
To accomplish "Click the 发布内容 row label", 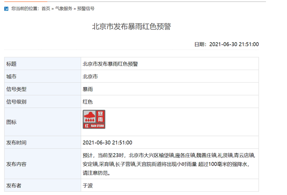I will (16, 164).
